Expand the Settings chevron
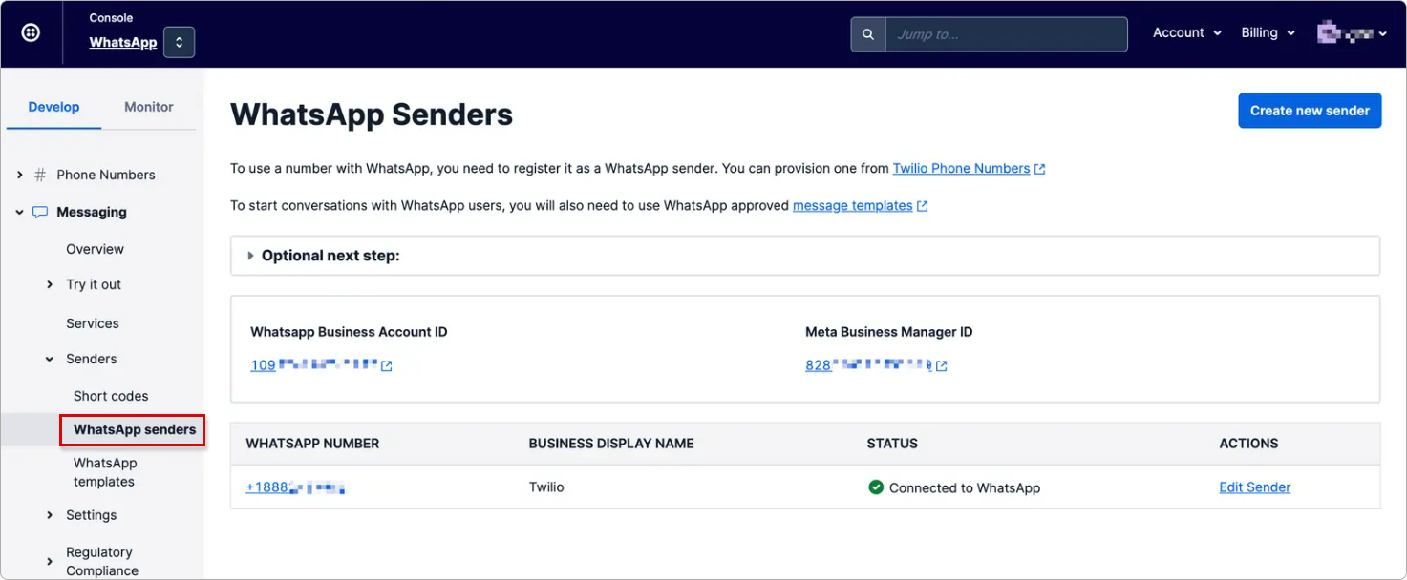1407x580 pixels. pyautogui.click(x=50, y=515)
